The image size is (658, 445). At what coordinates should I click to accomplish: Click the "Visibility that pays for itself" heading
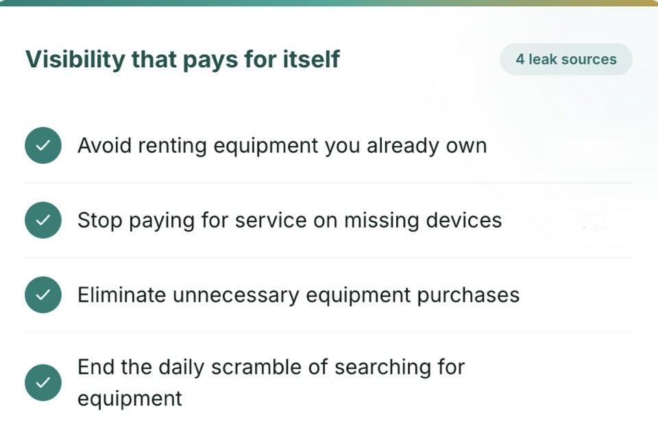pos(182,59)
